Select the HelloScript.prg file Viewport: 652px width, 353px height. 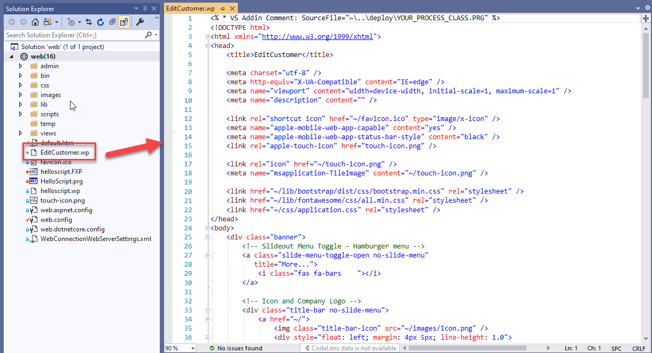(61, 181)
